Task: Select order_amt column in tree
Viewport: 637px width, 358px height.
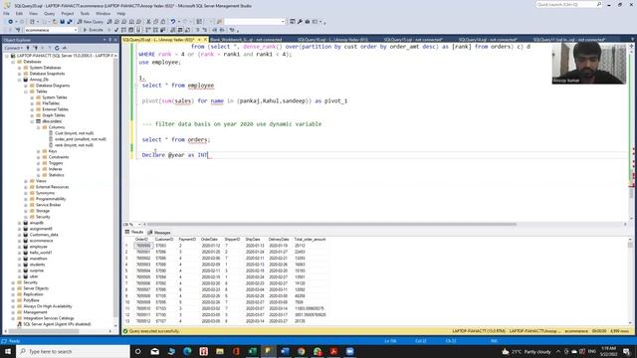Action: 80,139
